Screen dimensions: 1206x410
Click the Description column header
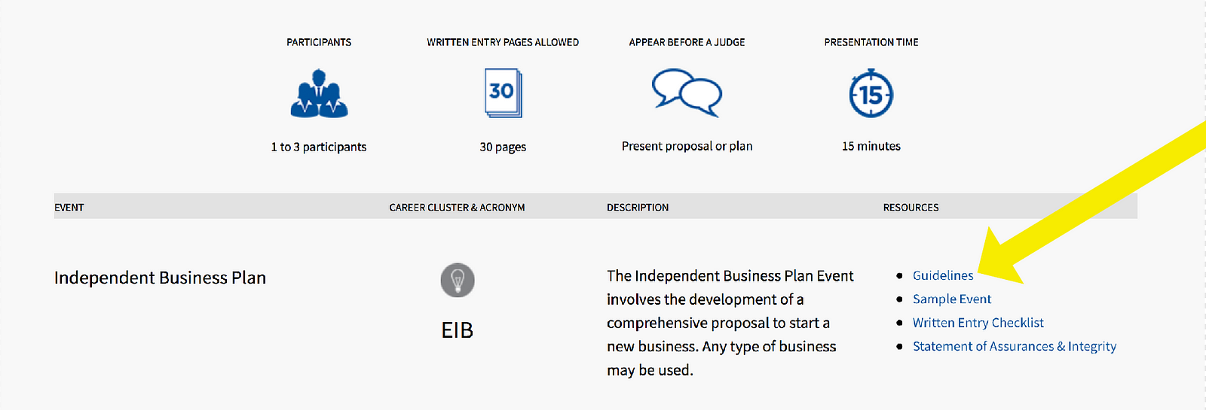coord(638,207)
